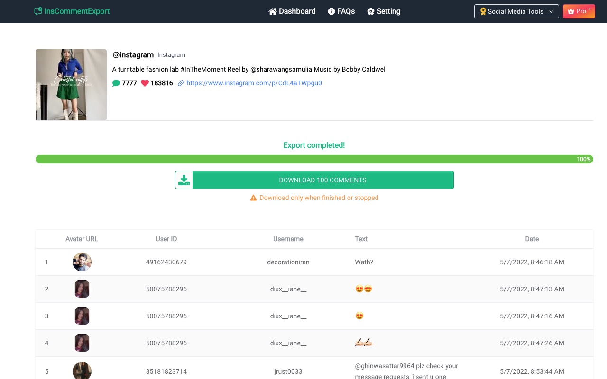607x379 pixels.
Task: Click the 100% green progress bar
Action: pyautogui.click(x=314, y=159)
